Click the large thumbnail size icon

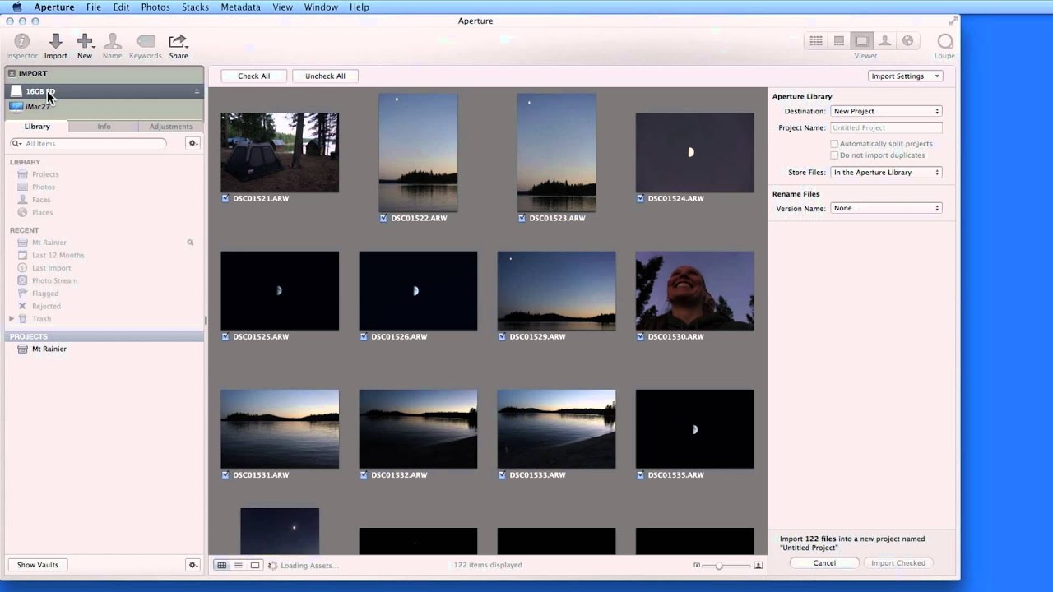pyautogui.click(x=758, y=565)
